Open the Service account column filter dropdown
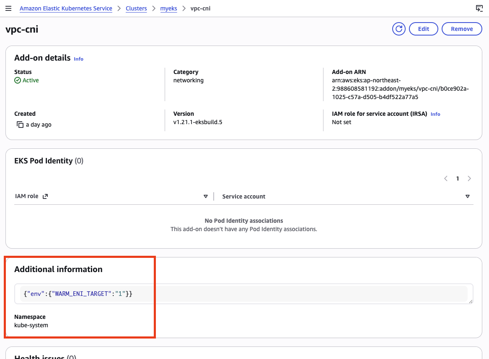Image resolution: width=489 pixels, height=359 pixels. 467,196
